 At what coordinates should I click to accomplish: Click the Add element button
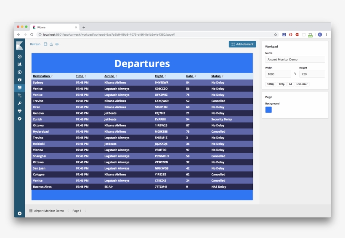(x=242, y=44)
